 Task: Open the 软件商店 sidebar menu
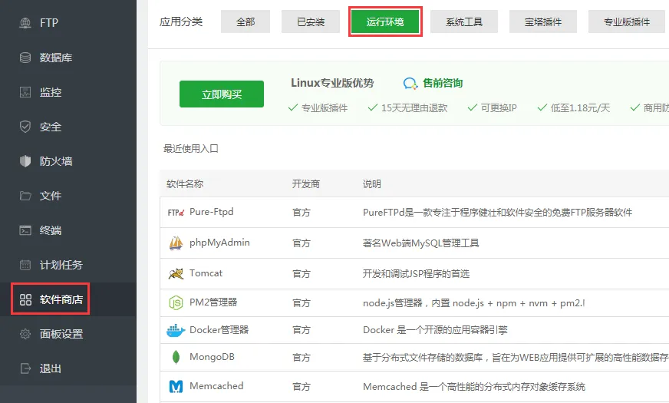[51, 299]
